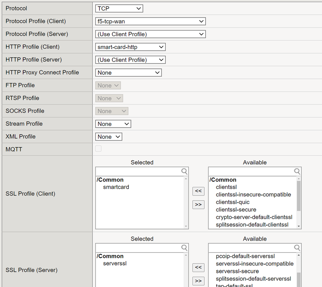
Task: Open HTTP Profile (Client) smart-card-http dropdown
Action: click(x=130, y=47)
